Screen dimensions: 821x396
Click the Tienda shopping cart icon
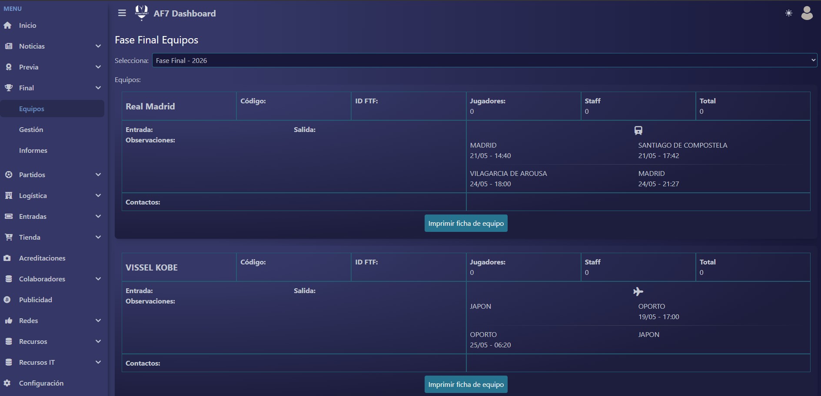pyautogui.click(x=8, y=237)
